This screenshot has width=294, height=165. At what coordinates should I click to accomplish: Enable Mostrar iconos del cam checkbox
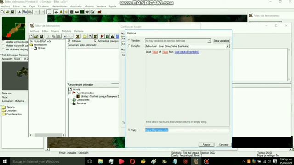tap(3, 46)
